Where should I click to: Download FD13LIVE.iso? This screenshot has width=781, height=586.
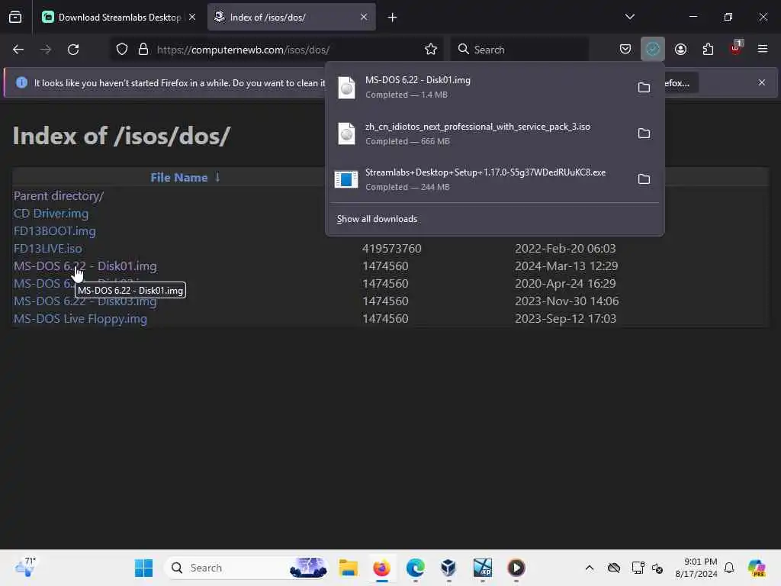pos(48,249)
